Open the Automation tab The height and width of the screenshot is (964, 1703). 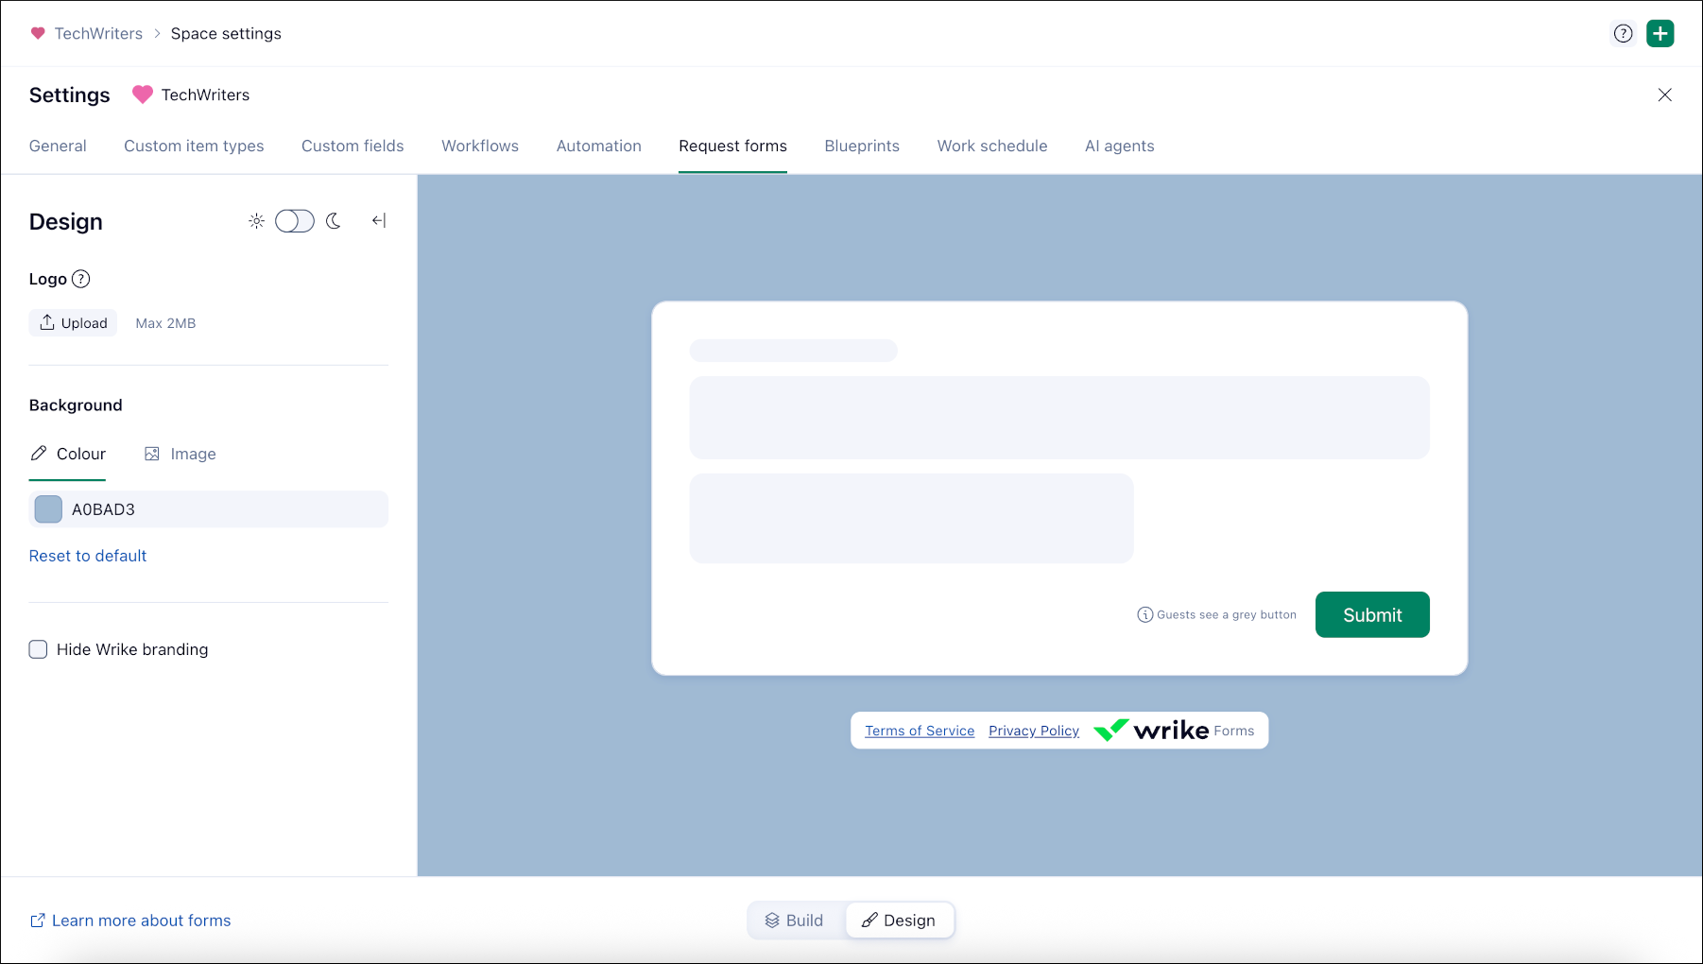pos(599,146)
